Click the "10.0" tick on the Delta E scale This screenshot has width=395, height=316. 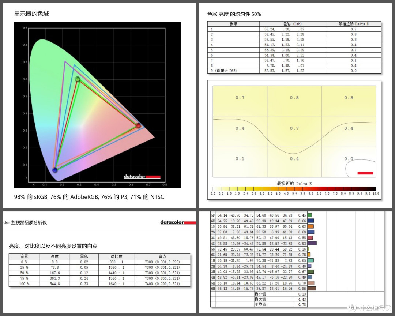point(376,193)
